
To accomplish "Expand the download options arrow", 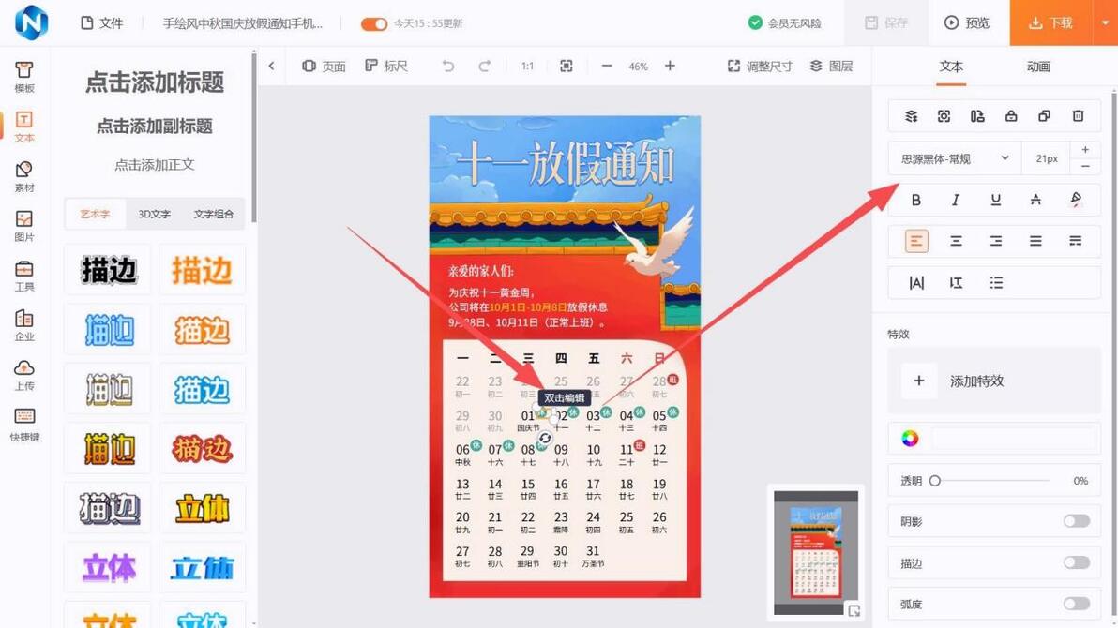I will click(1105, 22).
